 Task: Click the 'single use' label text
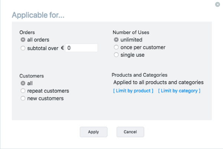(x=132, y=55)
